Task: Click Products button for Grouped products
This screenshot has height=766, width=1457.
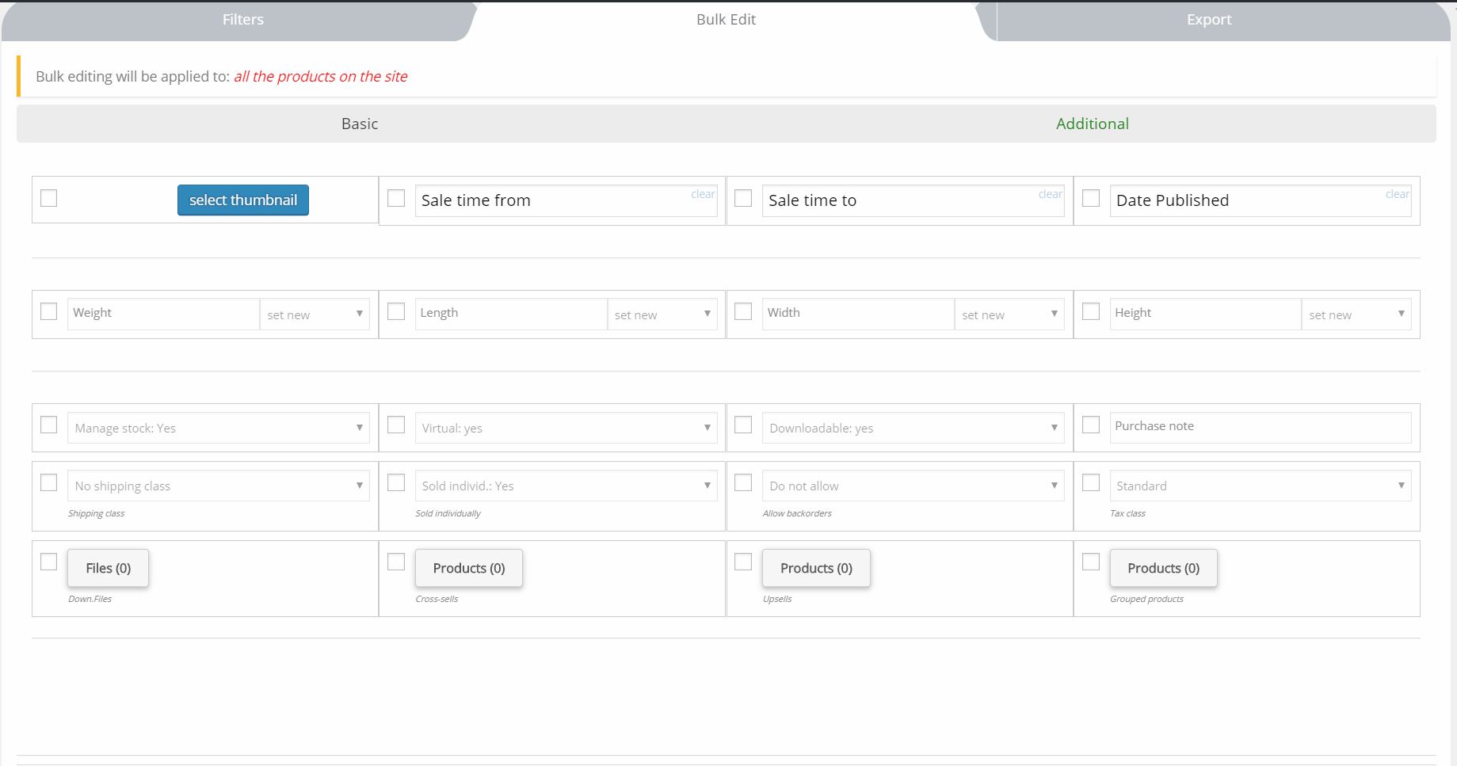Action: pyautogui.click(x=1163, y=568)
